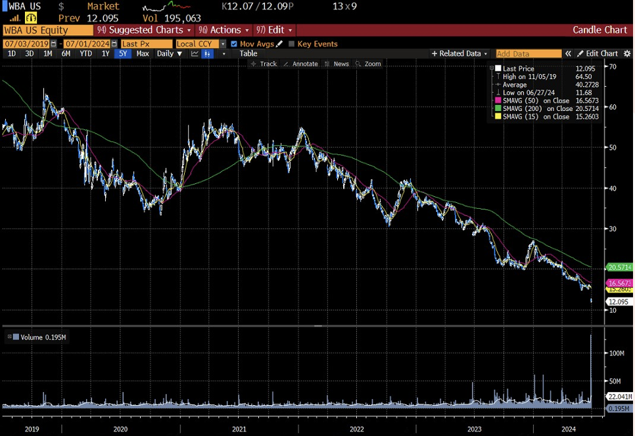Open the end date calendar picker
Viewport: 635px width, 436px height.
coord(114,44)
